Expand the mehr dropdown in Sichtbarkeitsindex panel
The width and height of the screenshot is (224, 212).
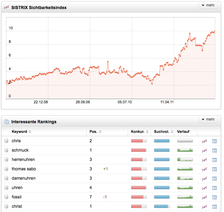coord(208,5)
